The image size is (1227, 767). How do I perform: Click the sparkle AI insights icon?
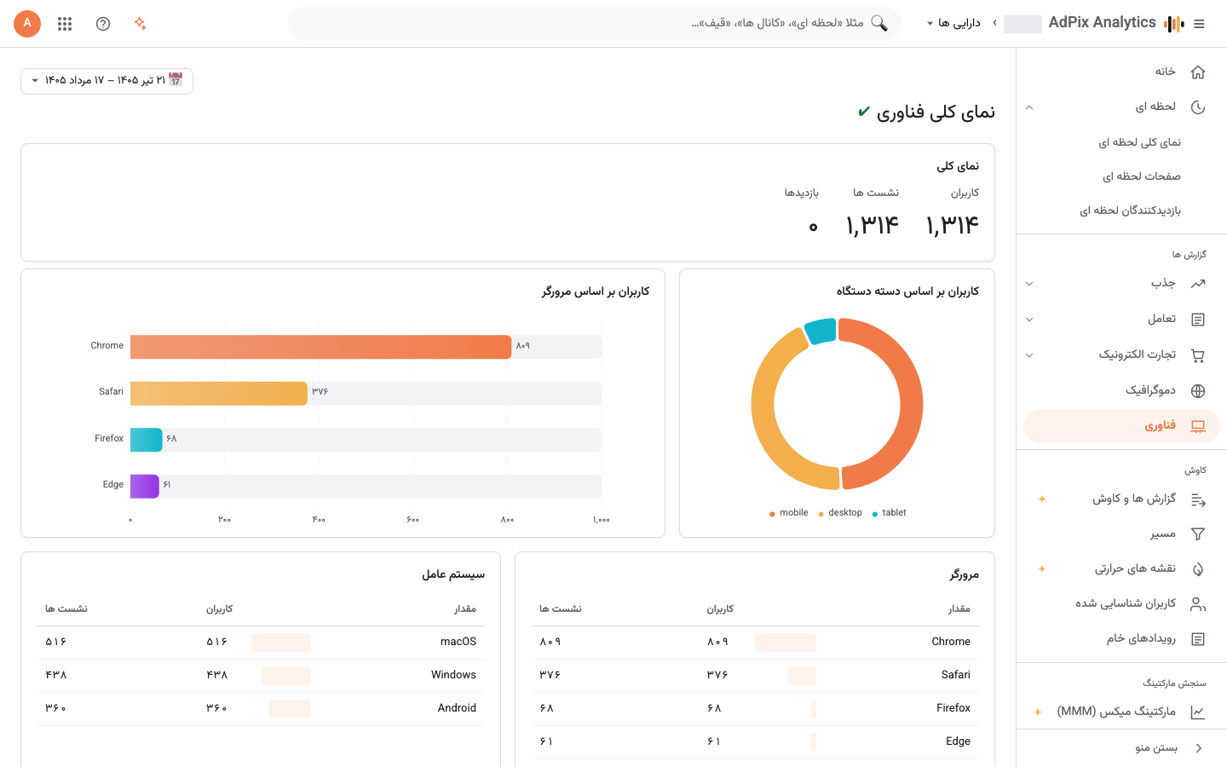[141, 24]
